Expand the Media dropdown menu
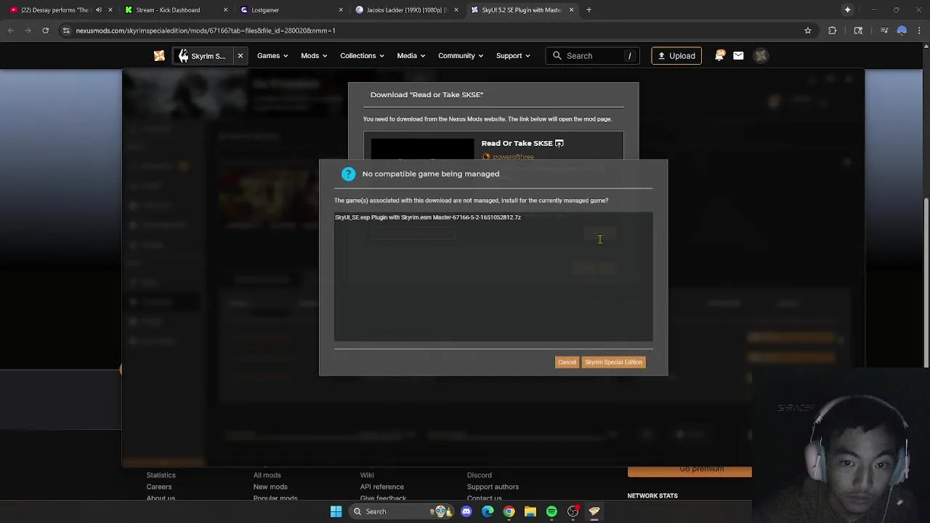The height and width of the screenshot is (523, 930). (x=411, y=56)
